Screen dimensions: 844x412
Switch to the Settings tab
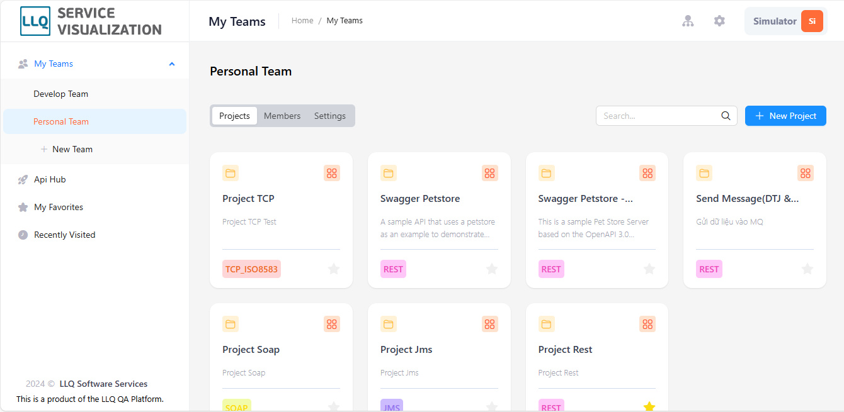click(x=330, y=116)
